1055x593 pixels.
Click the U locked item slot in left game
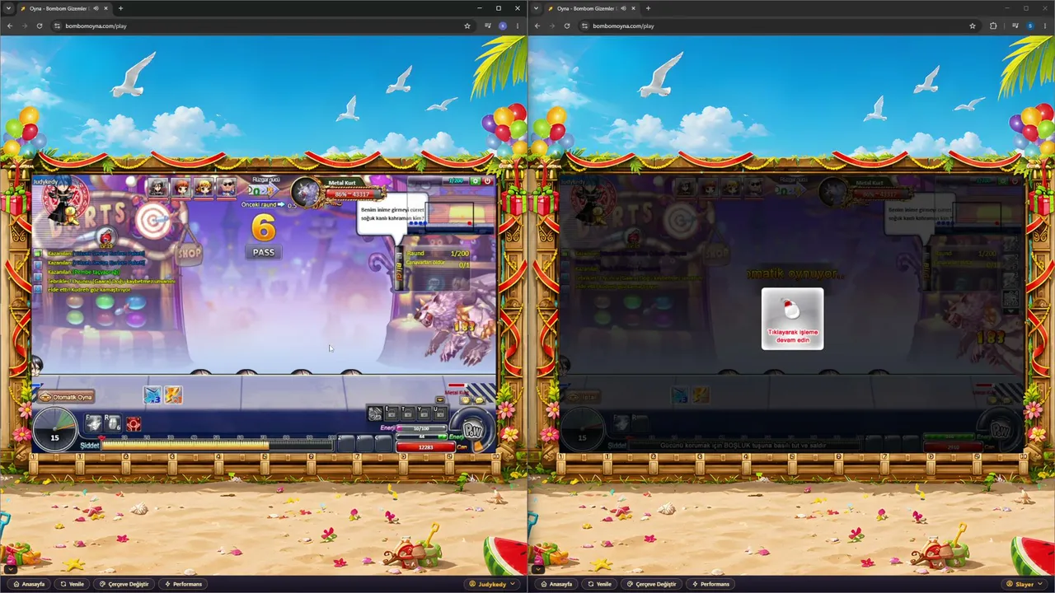pos(438,413)
